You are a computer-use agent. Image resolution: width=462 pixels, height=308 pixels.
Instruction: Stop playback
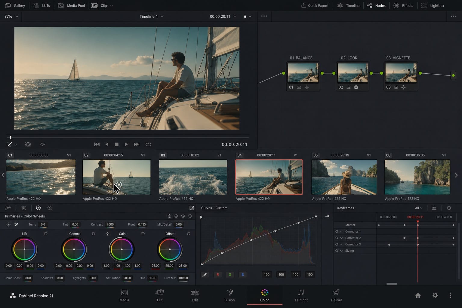pos(117,144)
